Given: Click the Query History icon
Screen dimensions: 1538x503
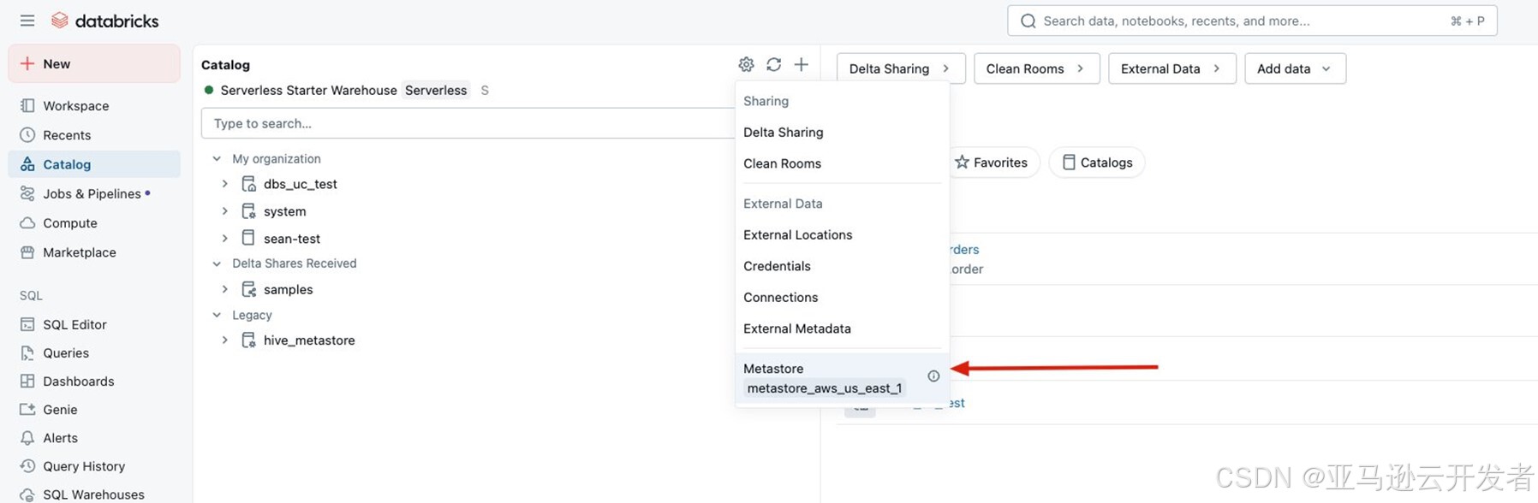Looking at the screenshot, I should click(x=27, y=465).
